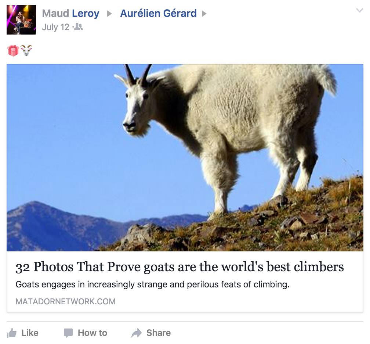Open Maud Leroy's profile picture
Screen dimensions: 370x344
click(x=21, y=20)
